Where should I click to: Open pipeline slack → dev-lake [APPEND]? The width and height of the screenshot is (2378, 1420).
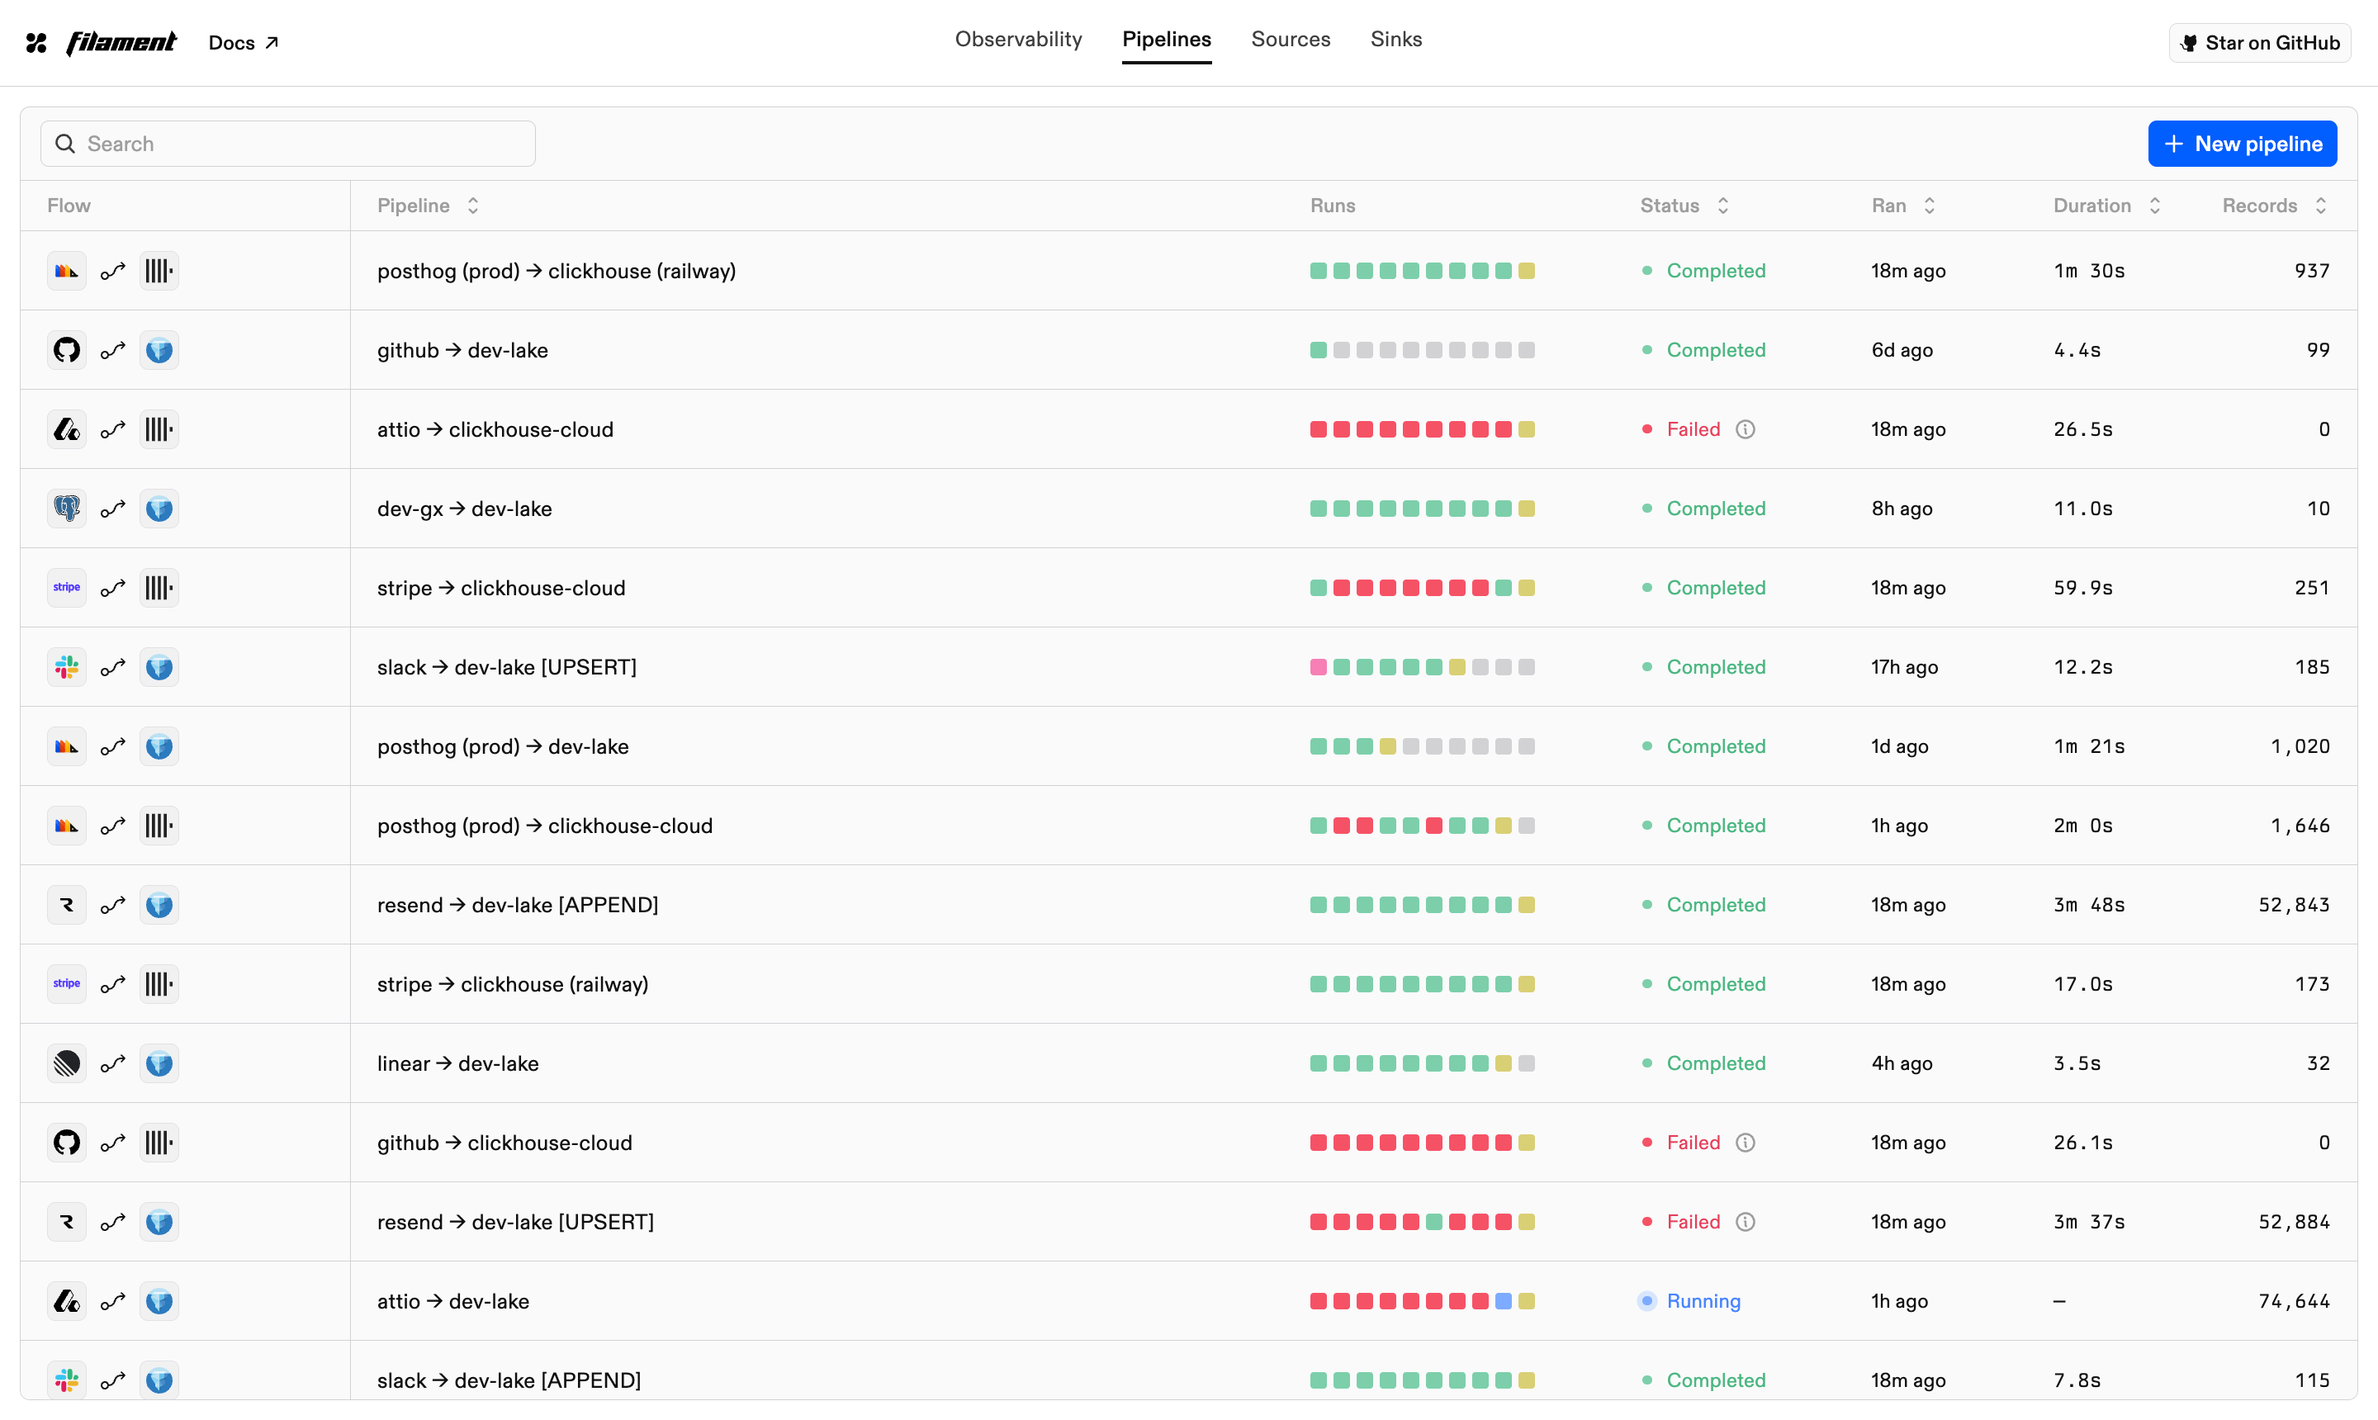[508, 1380]
